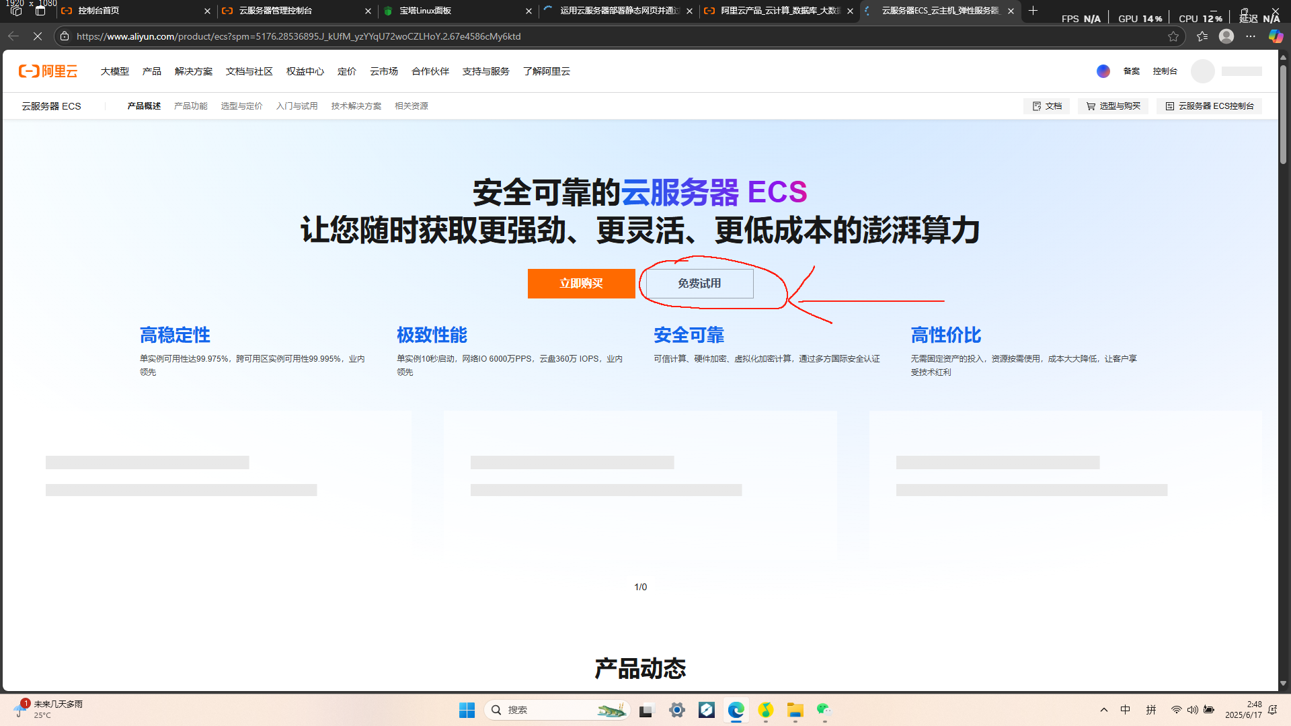Click the site info padlock icon

[x=65, y=36]
